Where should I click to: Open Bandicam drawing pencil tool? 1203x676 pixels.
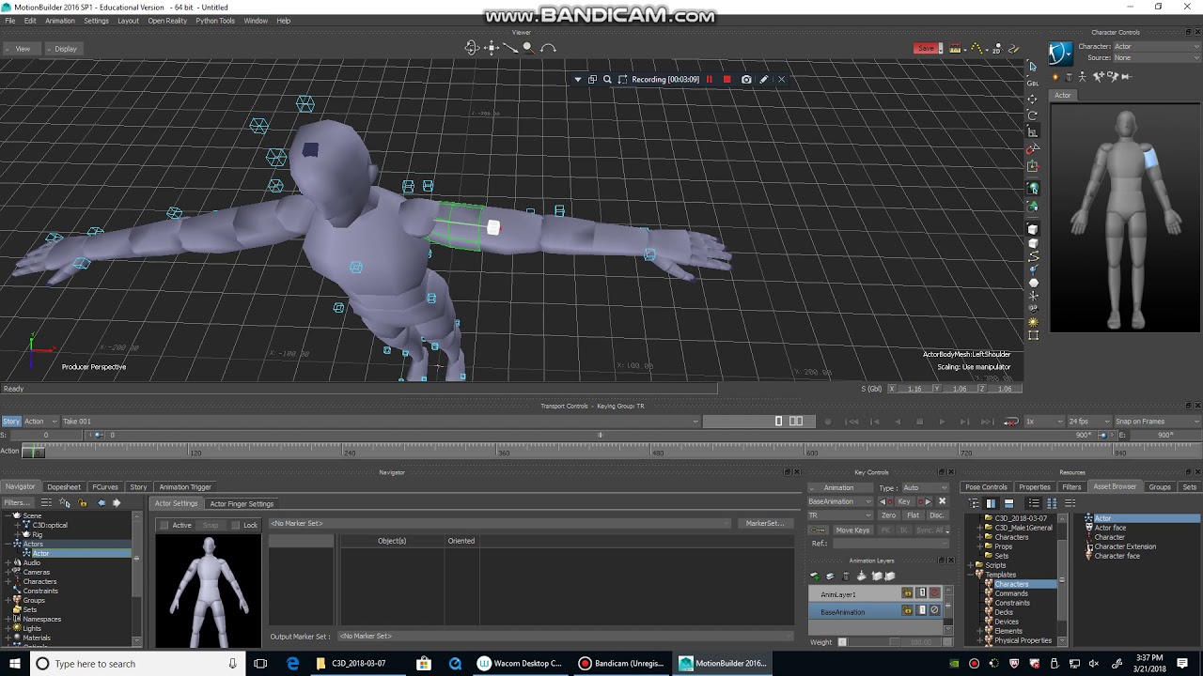pyautogui.click(x=764, y=80)
